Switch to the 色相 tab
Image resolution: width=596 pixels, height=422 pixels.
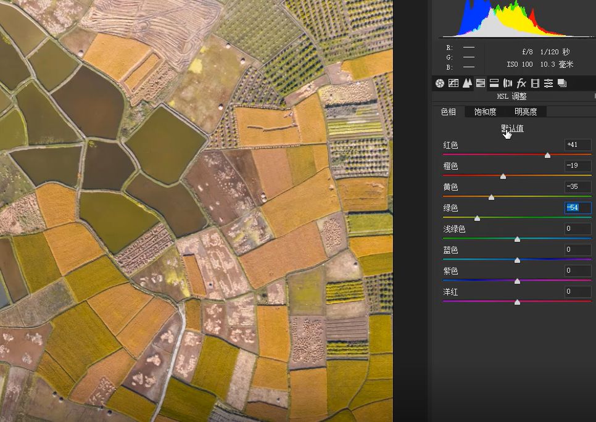[x=449, y=112]
